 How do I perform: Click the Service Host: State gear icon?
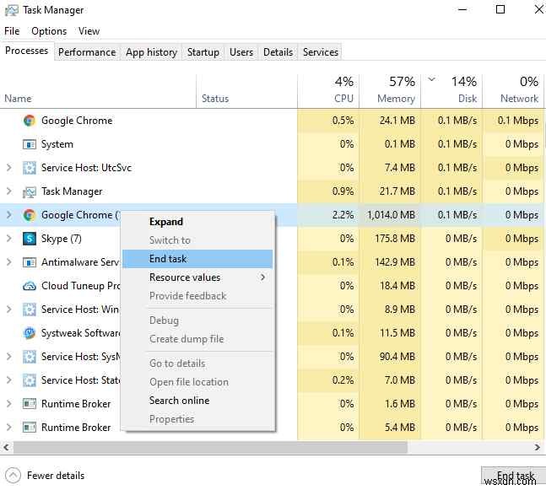(30, 380)
